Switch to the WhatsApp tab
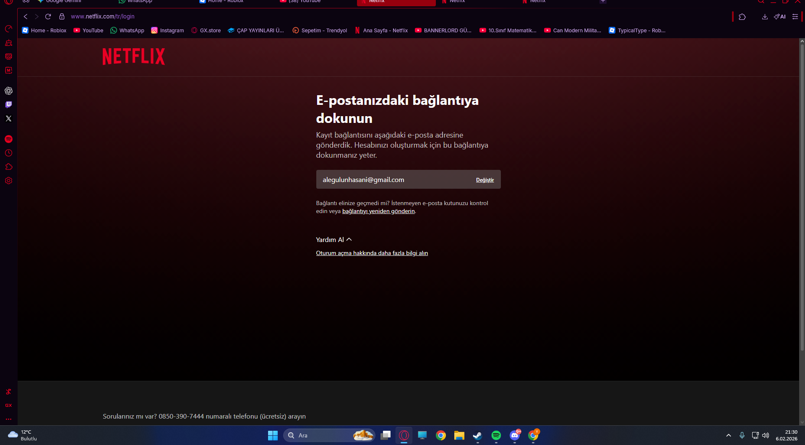This screenshot has height=445, width=805. [x=135, y=2]
